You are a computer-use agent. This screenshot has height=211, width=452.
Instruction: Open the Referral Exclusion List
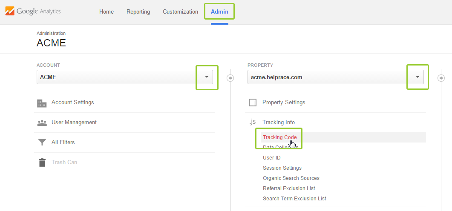pyautogui.click(x=289, y=188)
